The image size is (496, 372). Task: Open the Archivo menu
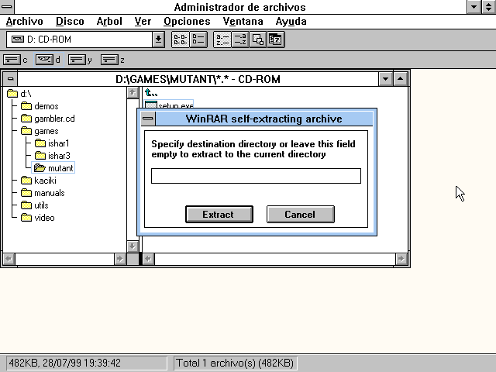pos(24,22)
